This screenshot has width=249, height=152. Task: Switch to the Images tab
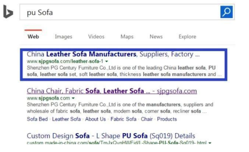click(64, 36)
